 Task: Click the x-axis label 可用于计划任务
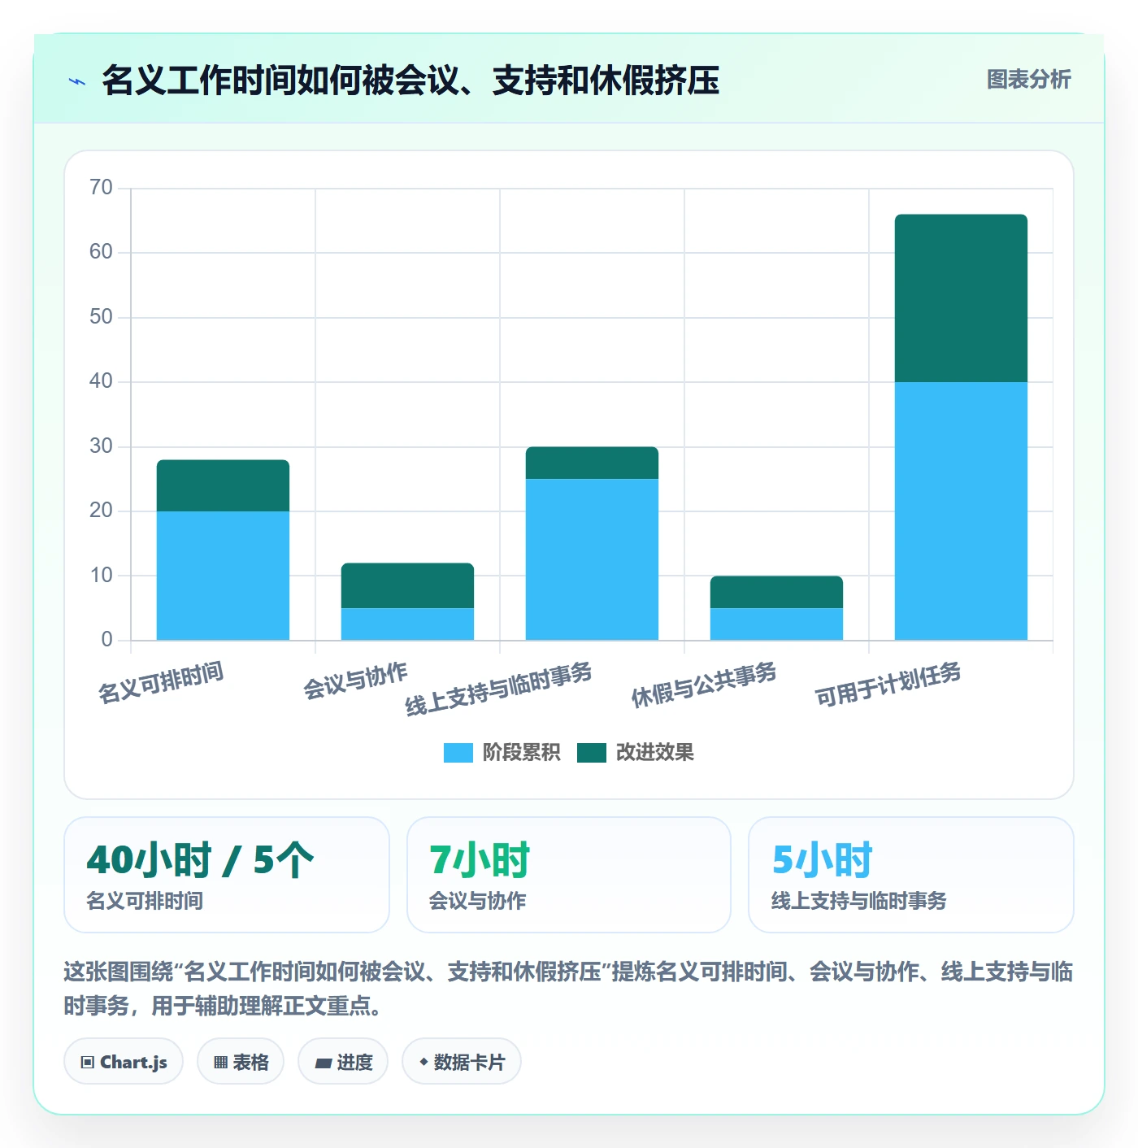point(888,685)
